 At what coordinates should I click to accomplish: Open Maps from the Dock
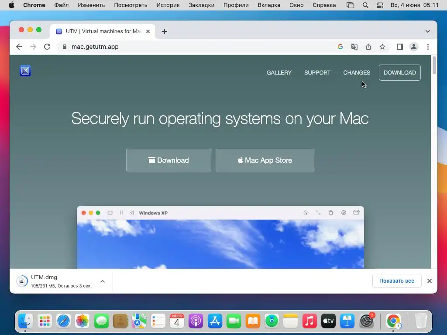point(139,321)
